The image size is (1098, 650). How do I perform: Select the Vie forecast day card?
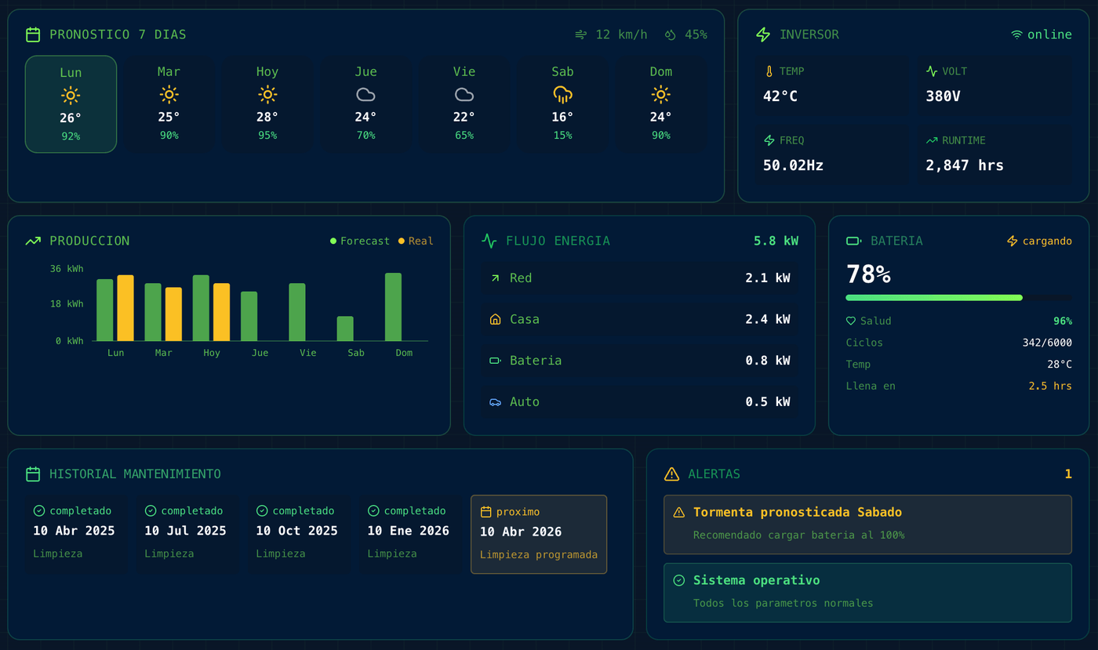coord(464,104)
